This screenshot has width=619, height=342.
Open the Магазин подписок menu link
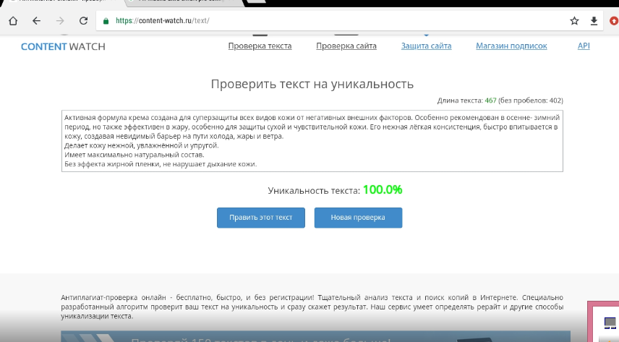click(x=511, y=46)
